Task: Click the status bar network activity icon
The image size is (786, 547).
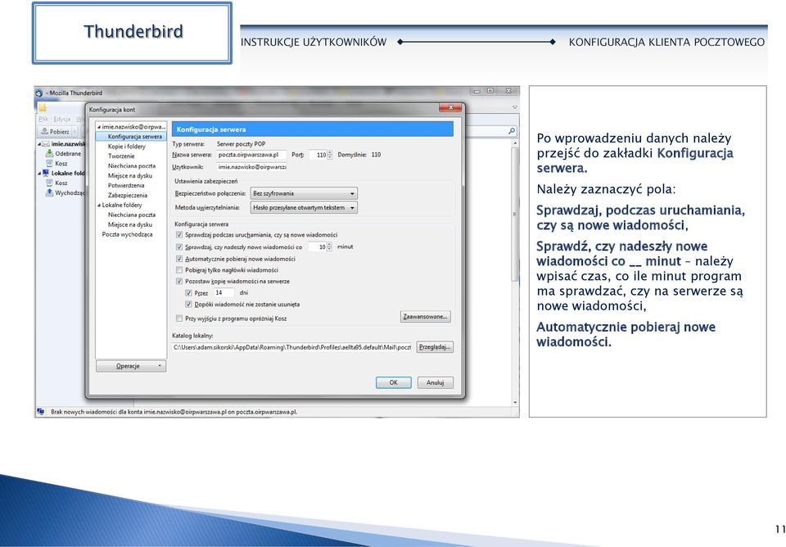Action: pyautogui.click(x=40, y=412)
